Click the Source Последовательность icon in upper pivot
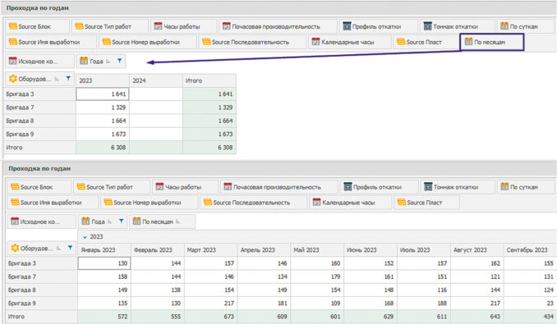Screen dimensions: 557x324 [x=206, y=42]
